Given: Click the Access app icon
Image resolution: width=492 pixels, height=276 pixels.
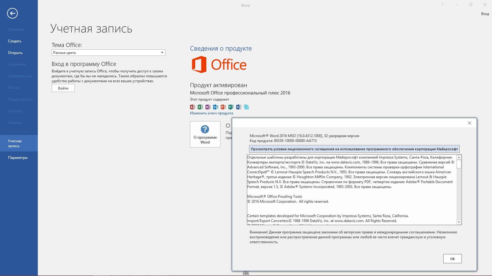Looking at the screenshot, I should [x=192, y=107].
